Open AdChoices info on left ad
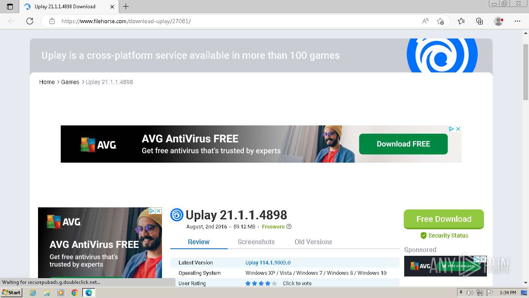529x298 pixels. [x=152, y=211]
